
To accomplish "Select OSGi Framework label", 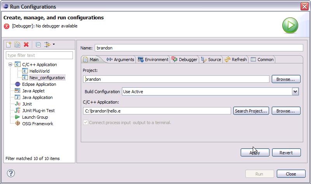I will 38,124.
